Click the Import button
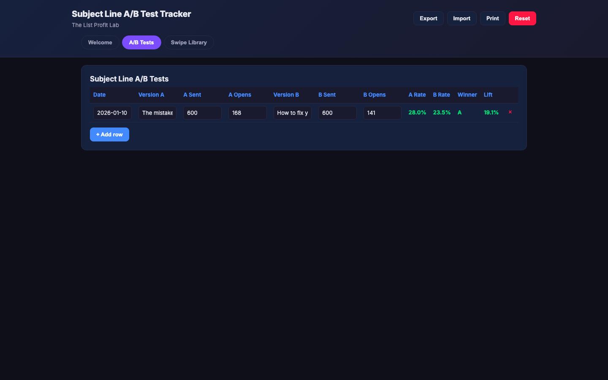The image size is (608, 380). tap(461, 19)
